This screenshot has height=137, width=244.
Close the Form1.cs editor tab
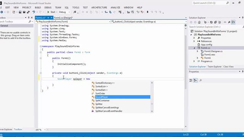(51, 18)
